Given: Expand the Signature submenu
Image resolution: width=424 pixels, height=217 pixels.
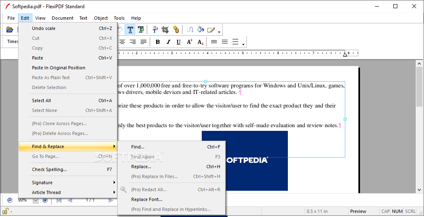Looking at the screenshot, I should click(68, 183).
